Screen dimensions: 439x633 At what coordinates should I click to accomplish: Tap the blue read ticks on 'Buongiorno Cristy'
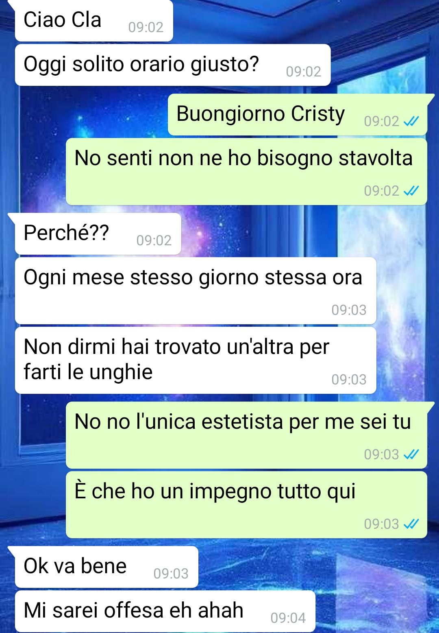click(x=411, y=121)
